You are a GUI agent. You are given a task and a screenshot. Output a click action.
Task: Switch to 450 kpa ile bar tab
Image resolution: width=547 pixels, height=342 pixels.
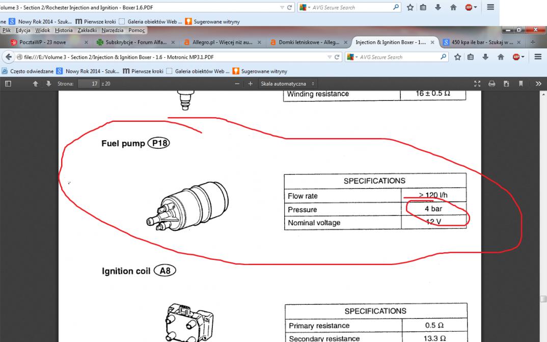(x=482, y=42)
